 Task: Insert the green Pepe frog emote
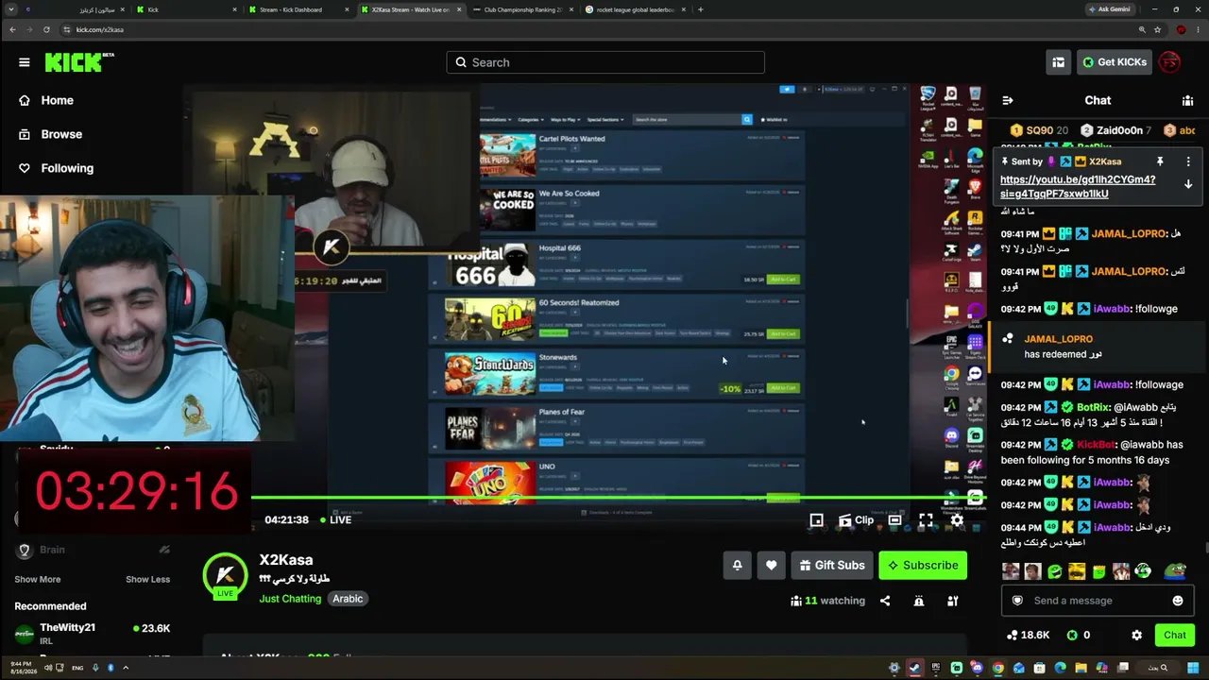[x=1174, y=570]
